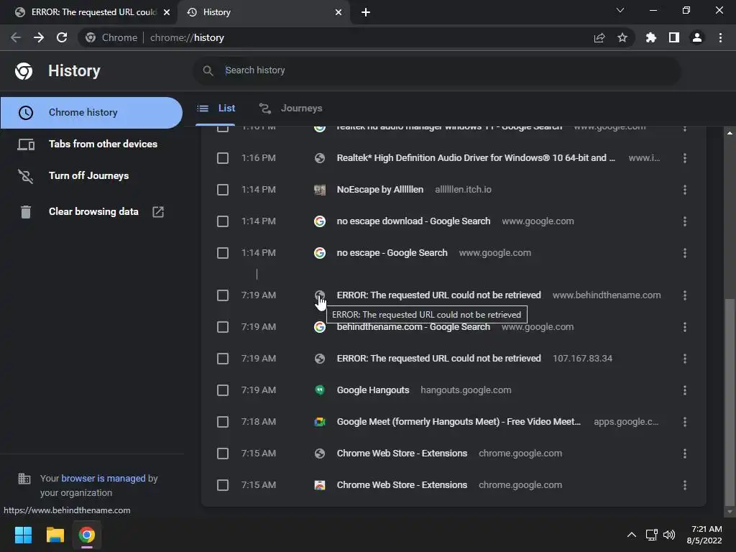Switch to the Journeys tab
Screen dimensions: 736x552
click(x=291, y=109)
